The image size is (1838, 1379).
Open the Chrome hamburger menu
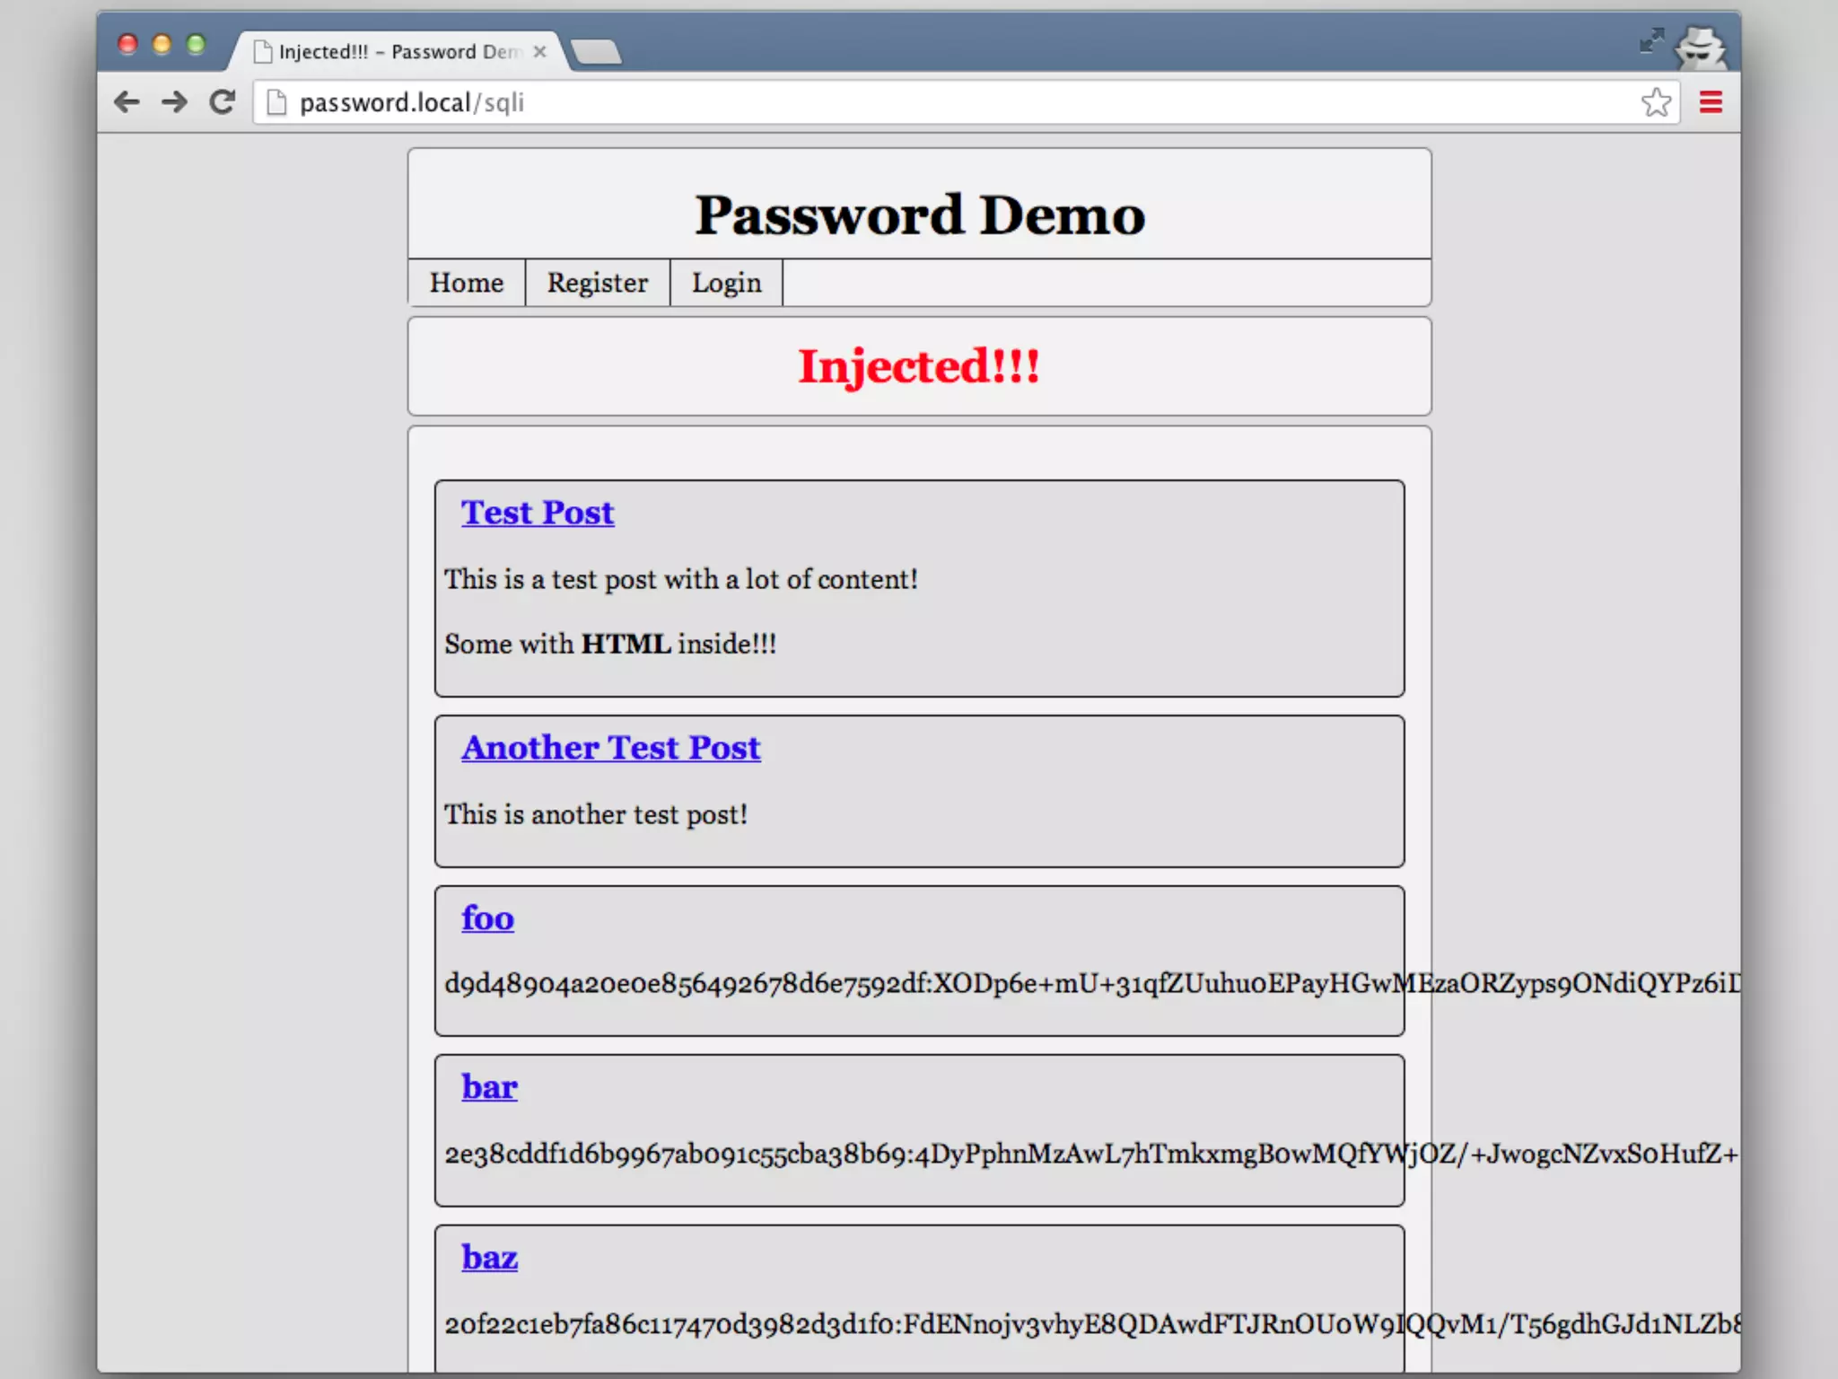click(1711, 102)
